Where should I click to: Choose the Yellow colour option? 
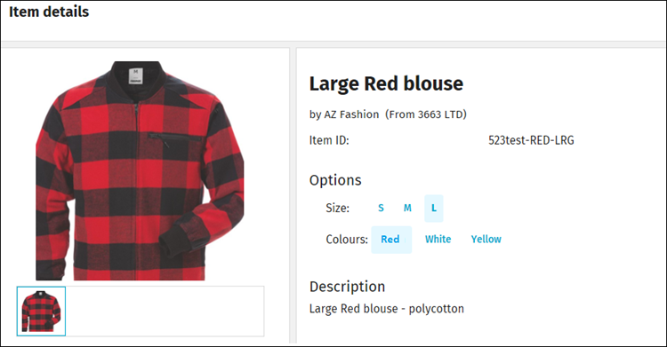pos(486,239)
